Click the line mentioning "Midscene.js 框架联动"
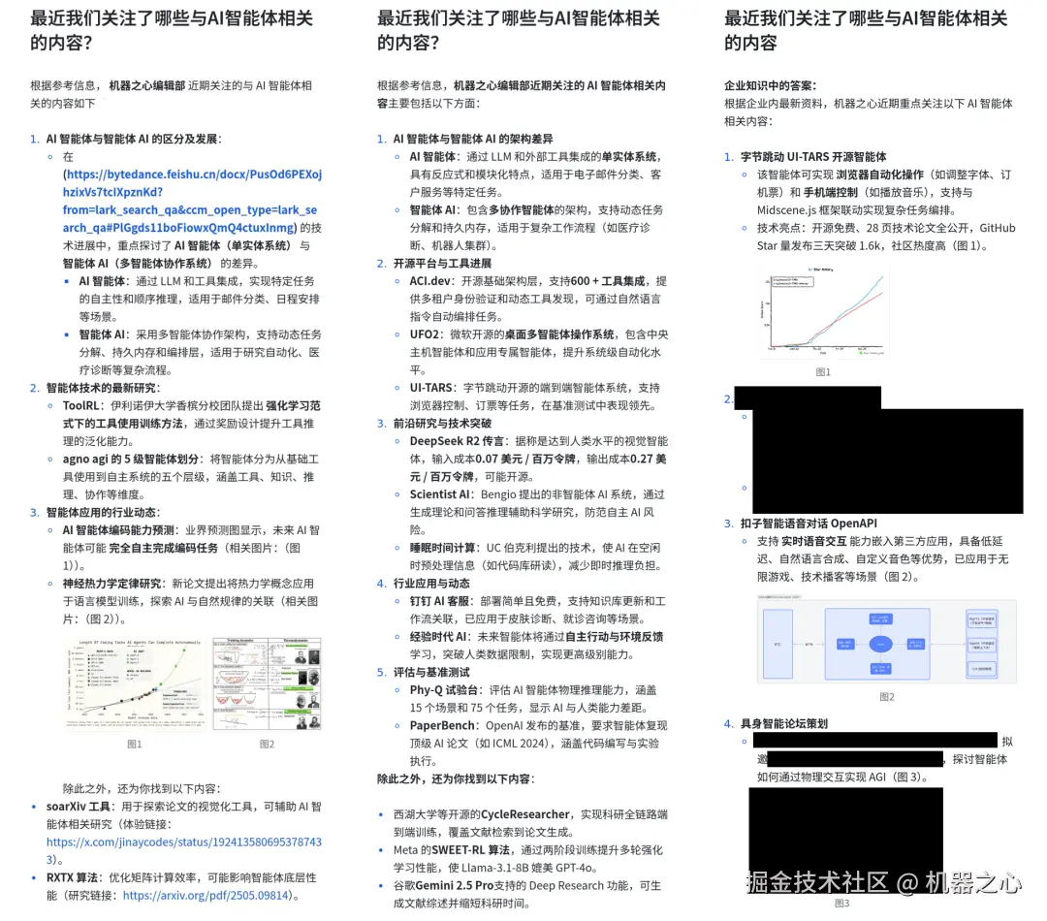Screen dimensions: 1047x921 click(857, 210)
